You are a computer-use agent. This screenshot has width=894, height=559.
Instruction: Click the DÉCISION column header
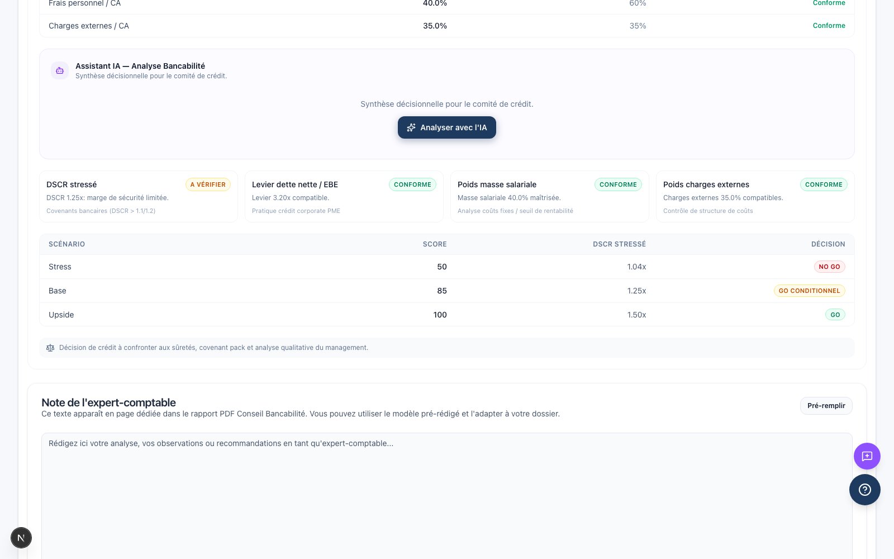[x=828, y=244]
